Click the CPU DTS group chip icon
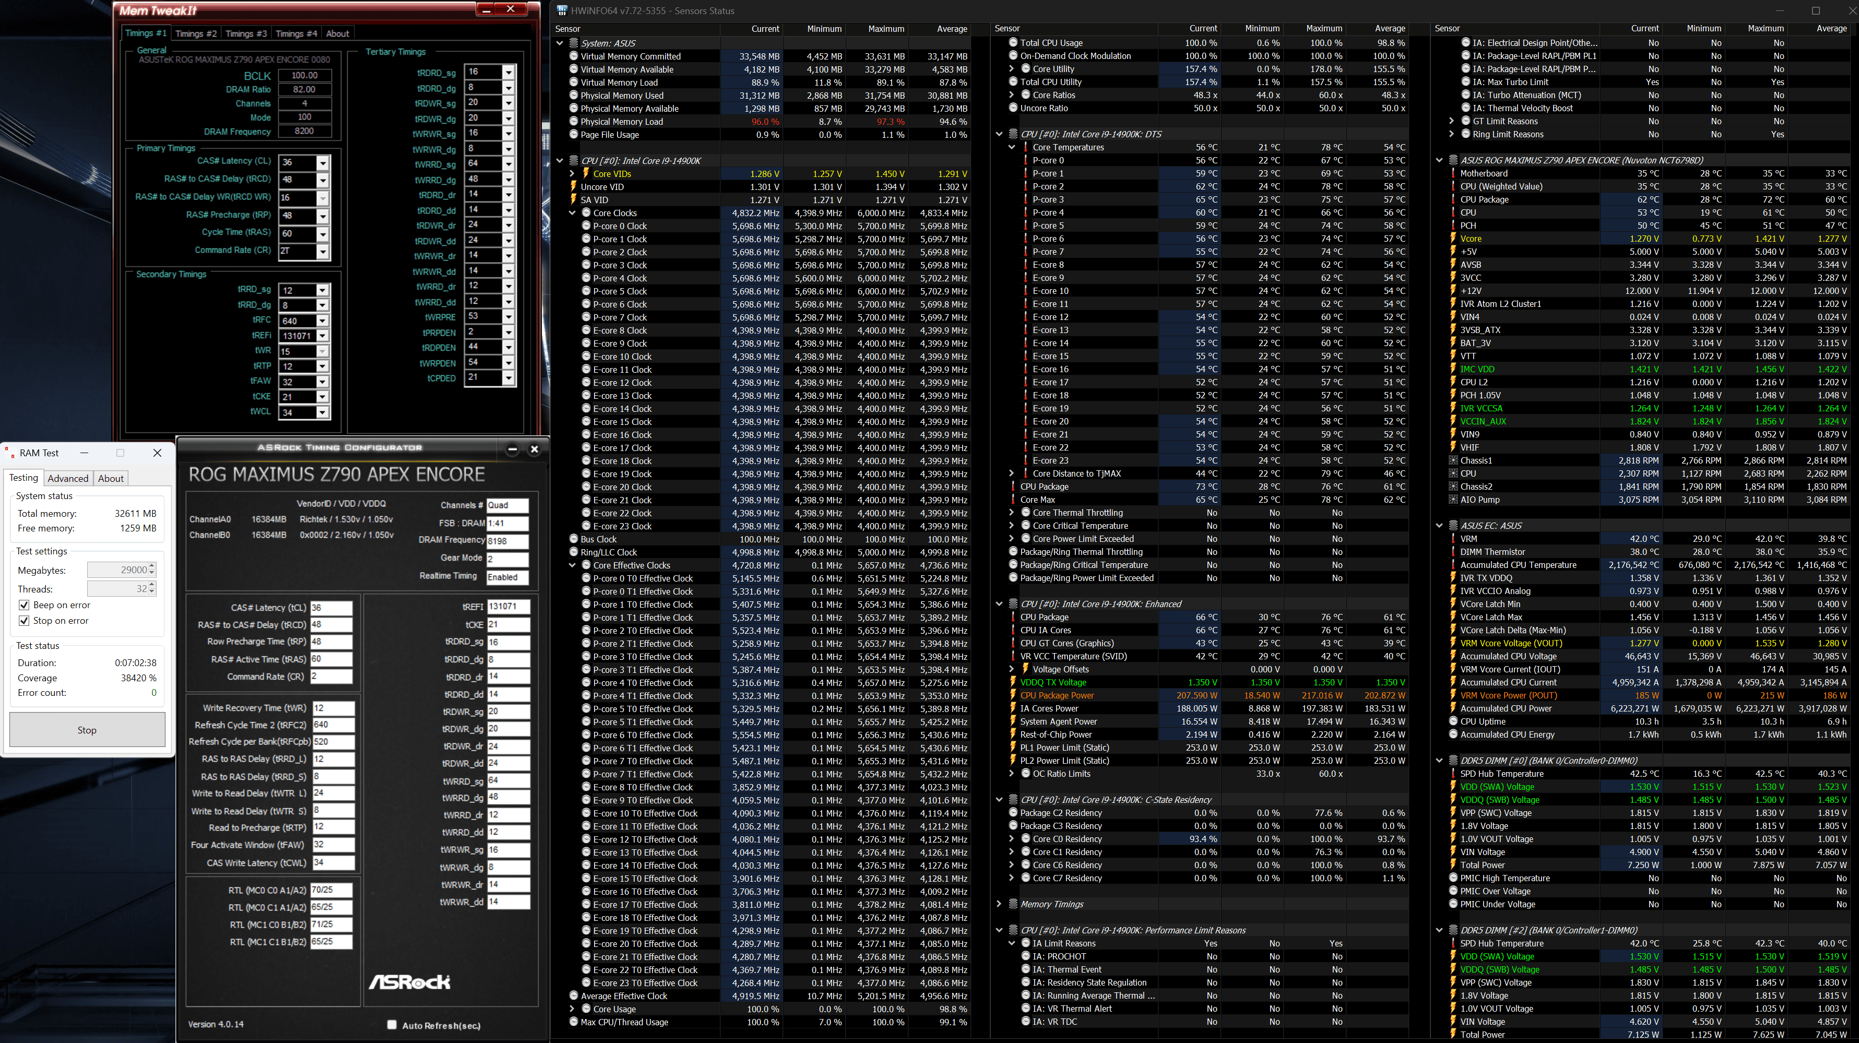 [x=1013, y=134]
